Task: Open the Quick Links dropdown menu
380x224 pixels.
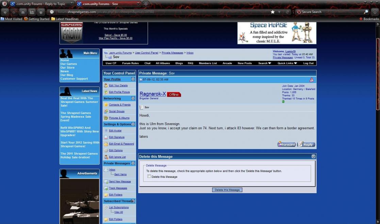Action: (x=287, y=63)
